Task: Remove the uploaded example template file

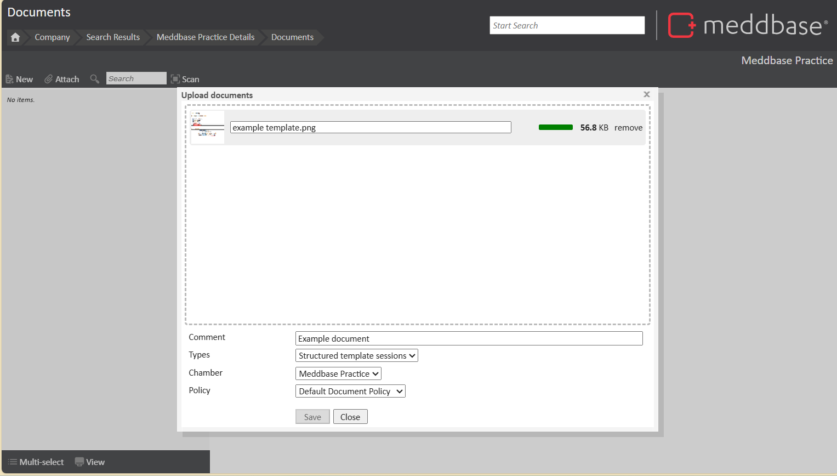Action: [x=628, y=128]
